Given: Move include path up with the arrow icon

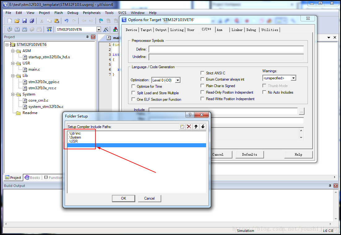Looking at the screenshot, I should 196,126.
